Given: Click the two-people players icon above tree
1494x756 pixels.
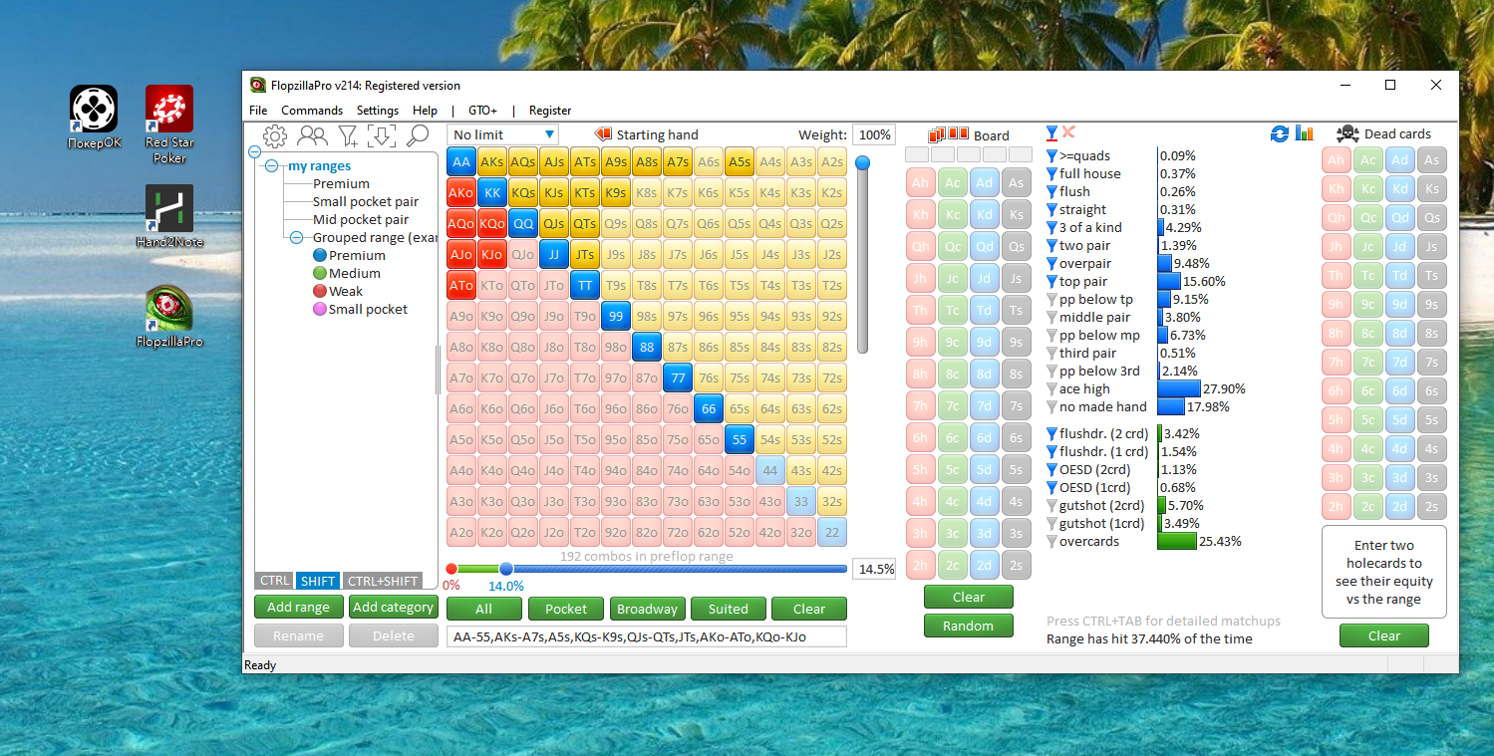Looking at the screenshot, I should [x=312, y=135].
